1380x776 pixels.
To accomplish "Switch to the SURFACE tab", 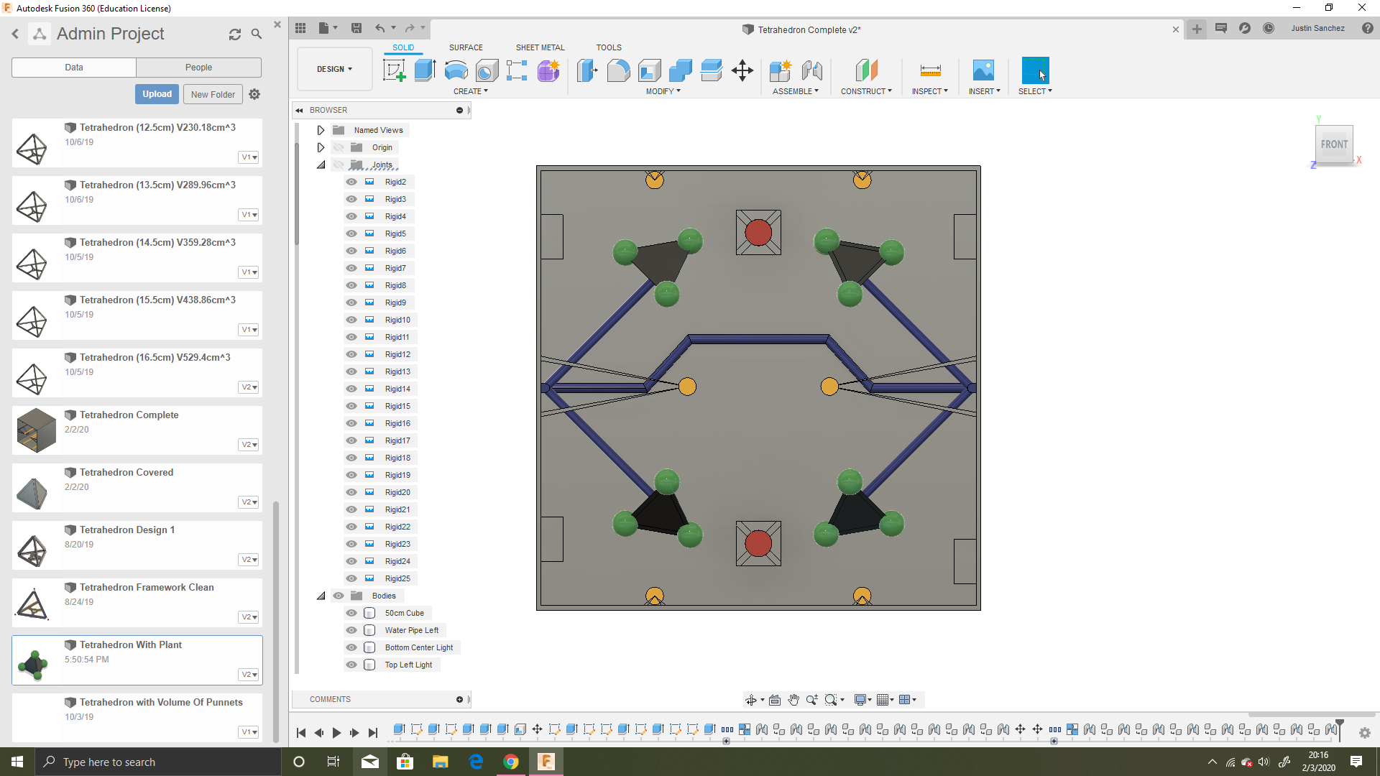I will click(466, 47).
